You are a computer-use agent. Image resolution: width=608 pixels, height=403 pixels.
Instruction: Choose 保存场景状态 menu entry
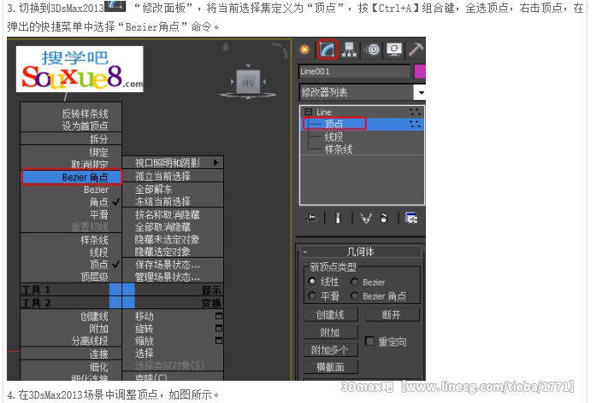coord(167,265)
